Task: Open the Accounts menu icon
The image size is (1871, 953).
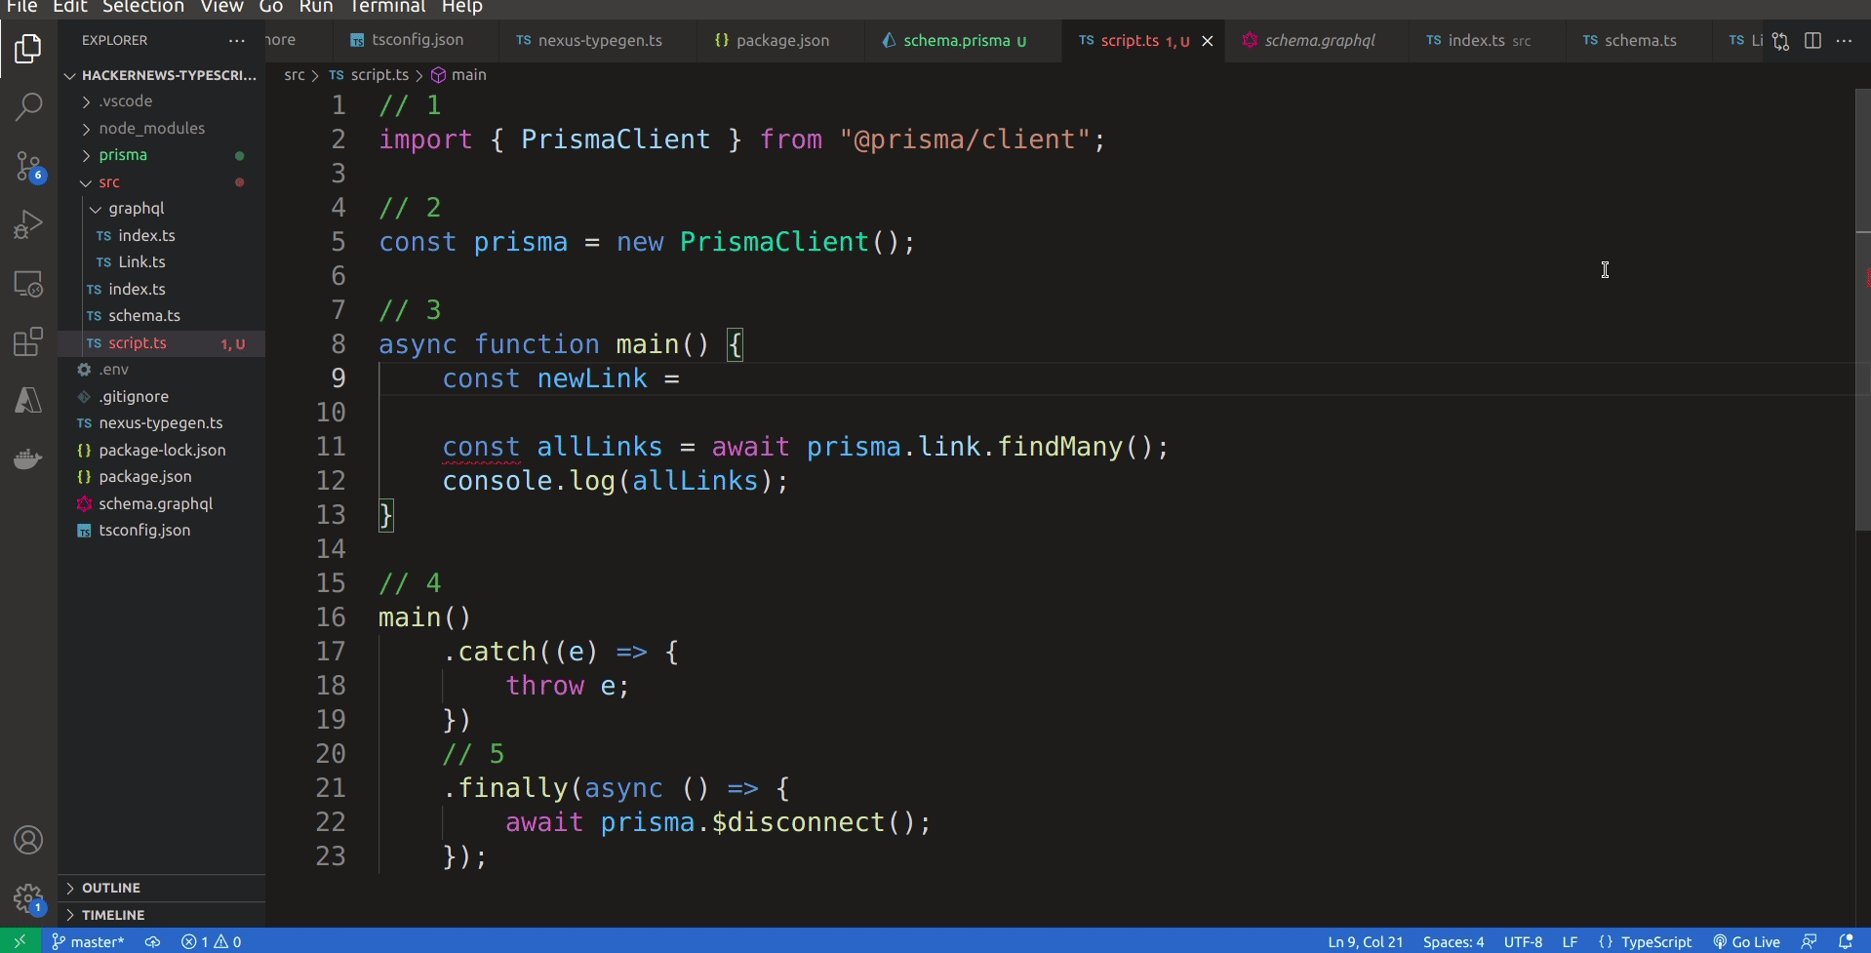Action: (x=28, y=840)
